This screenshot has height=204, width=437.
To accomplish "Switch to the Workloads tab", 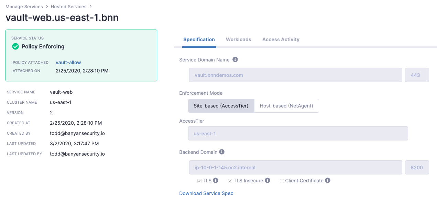I will (239, 39).
